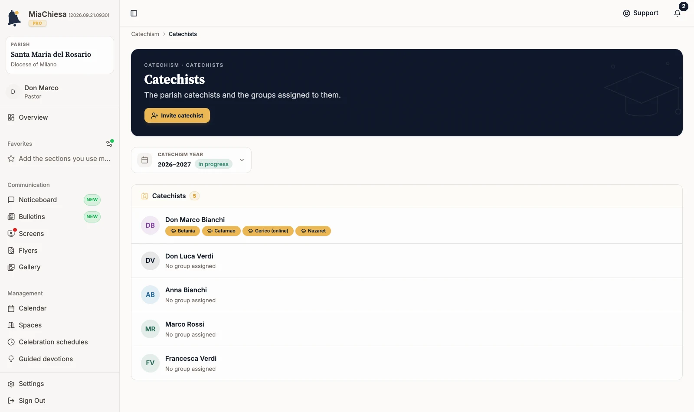Click the Catechists count badge 5

(x=194, y=196)
